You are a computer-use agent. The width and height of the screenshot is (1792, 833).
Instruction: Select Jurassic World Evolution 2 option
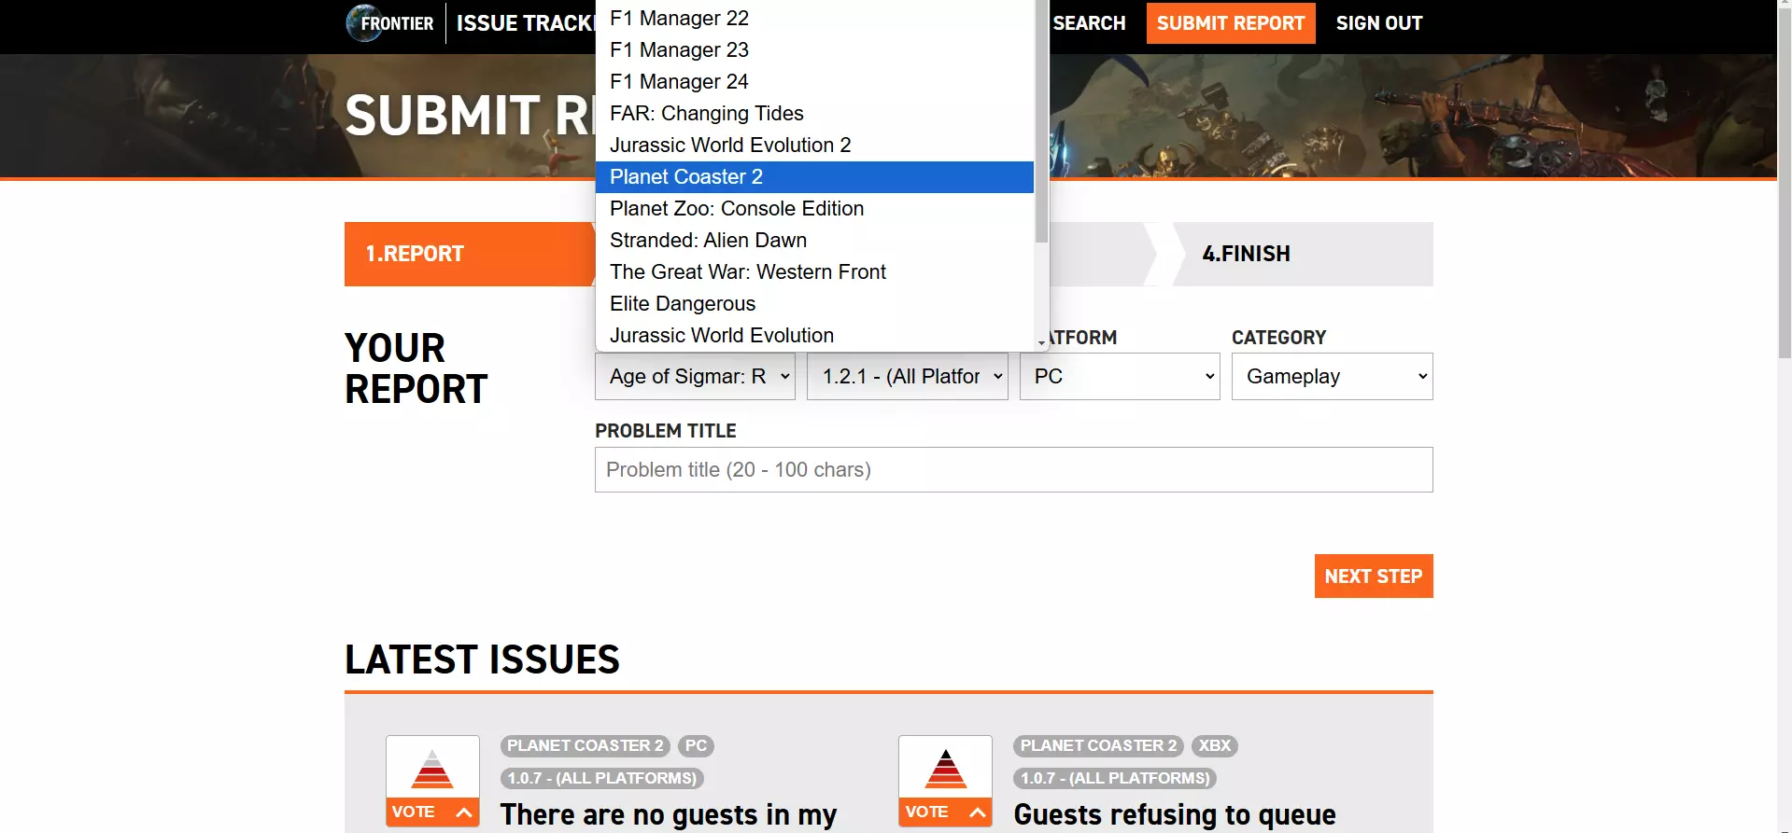coord(814,146)
